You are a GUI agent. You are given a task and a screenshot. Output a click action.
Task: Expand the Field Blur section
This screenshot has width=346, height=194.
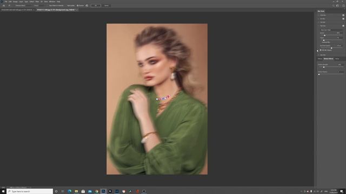(x=318, y=15)
